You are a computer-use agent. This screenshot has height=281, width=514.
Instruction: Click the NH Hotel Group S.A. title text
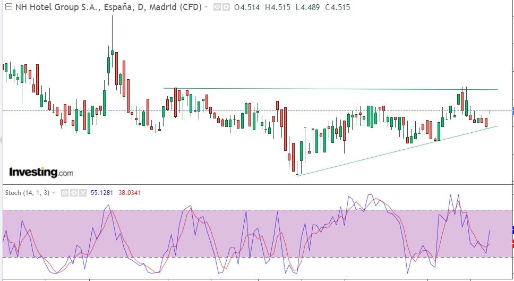pyautogui.click(x=108, y=7)
